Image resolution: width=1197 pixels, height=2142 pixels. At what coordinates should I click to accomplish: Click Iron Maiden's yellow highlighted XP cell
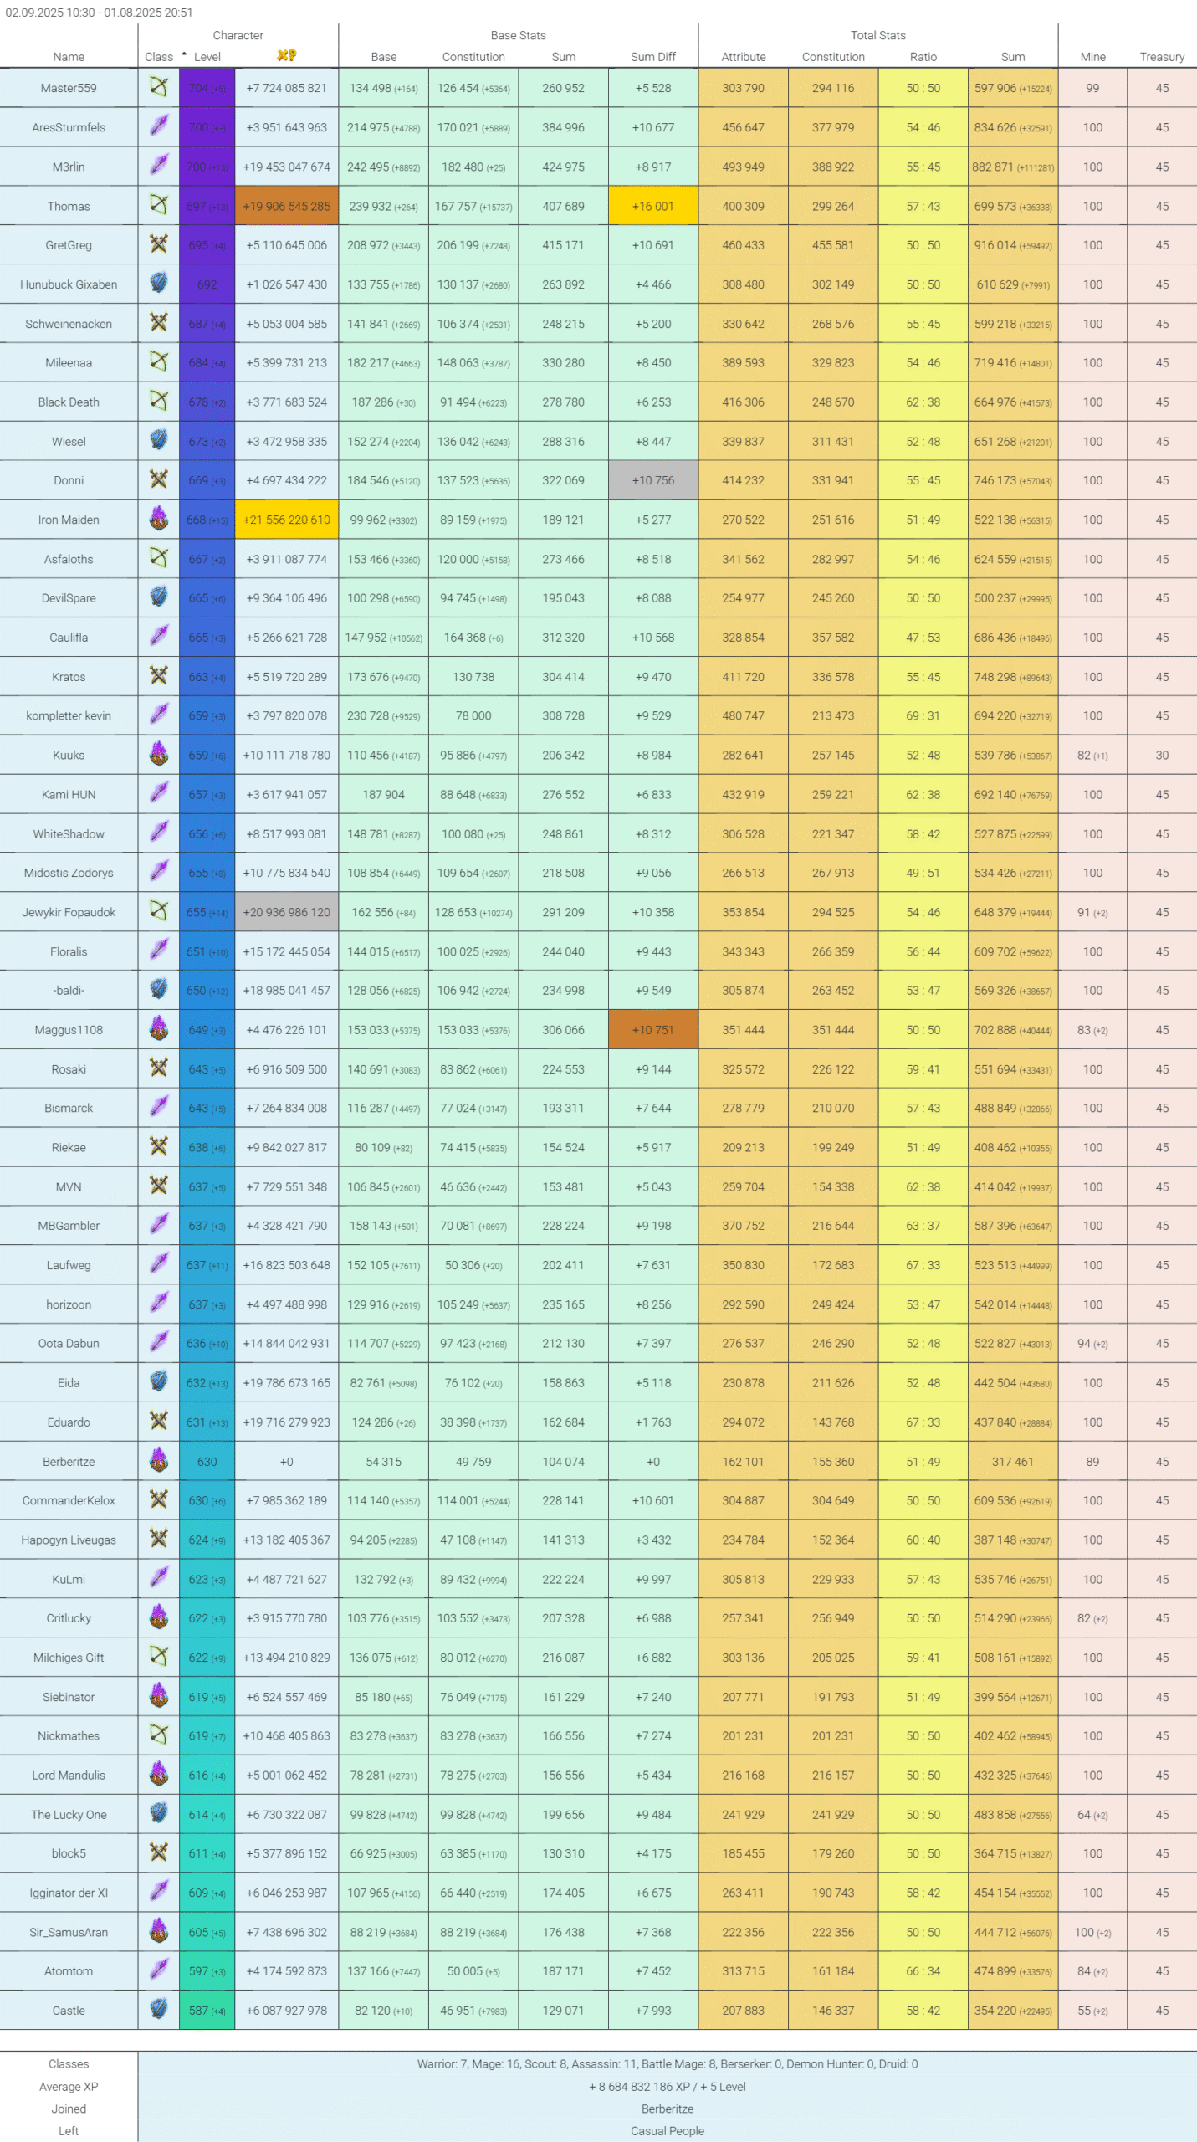click(286, 520)
